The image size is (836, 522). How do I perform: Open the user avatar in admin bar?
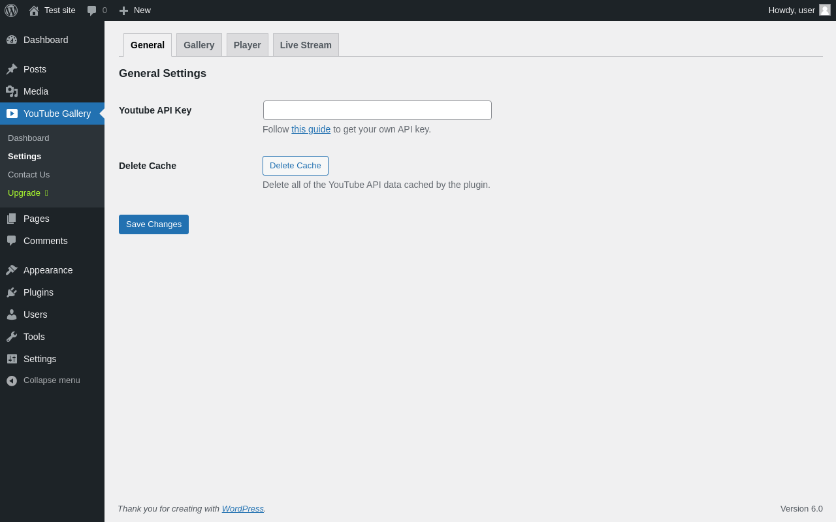click(825, 10)
